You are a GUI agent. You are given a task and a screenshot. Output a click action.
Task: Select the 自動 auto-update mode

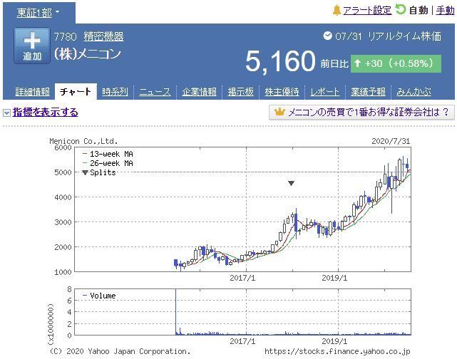coord(419,11)
